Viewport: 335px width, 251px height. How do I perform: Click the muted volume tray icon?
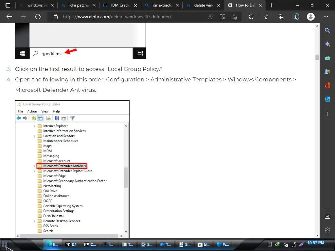pyautogui.click(x=286, y=244)
